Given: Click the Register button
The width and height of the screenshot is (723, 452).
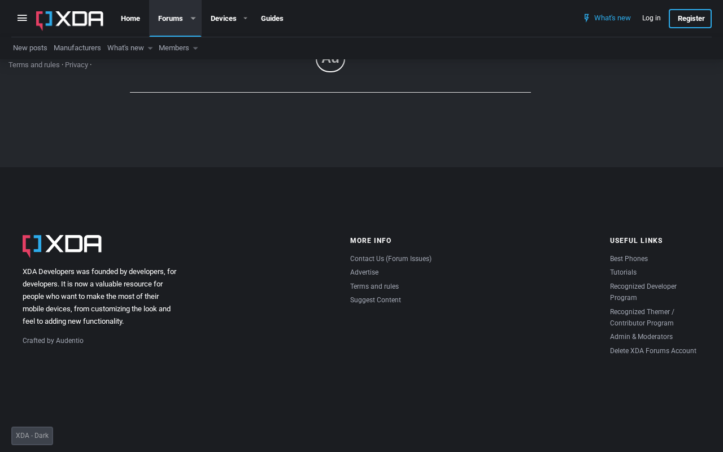Looking at the screenshot, I should click(x=690, y=19).
